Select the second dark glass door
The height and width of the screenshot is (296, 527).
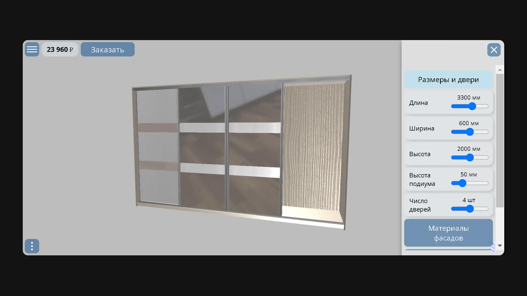coord(202,148)
